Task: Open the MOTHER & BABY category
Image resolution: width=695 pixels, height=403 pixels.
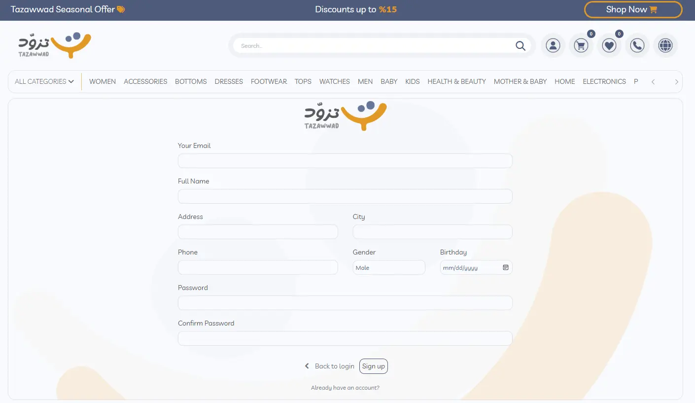Action: [521, 81]
